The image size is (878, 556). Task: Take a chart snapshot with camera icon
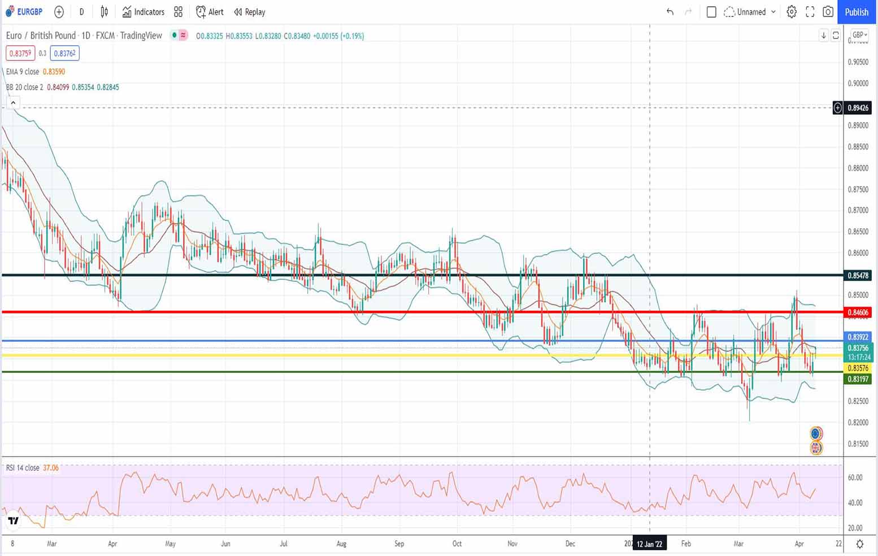(828, 12)
